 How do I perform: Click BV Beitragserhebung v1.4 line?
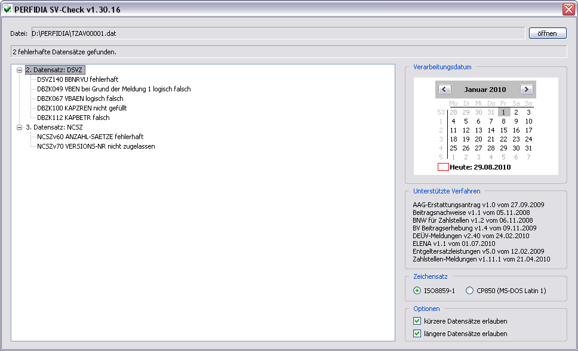click(475, 228)
